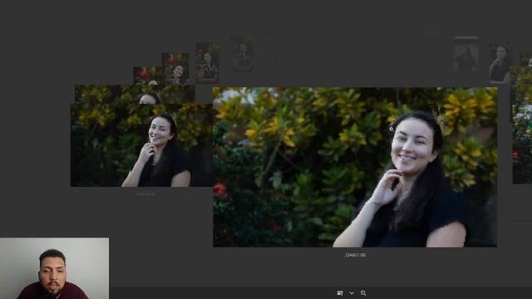This screenshot has width=532, height=299.
Task: Click the magnifier zoom icon in bottom bar
Action: click(363, 293)
